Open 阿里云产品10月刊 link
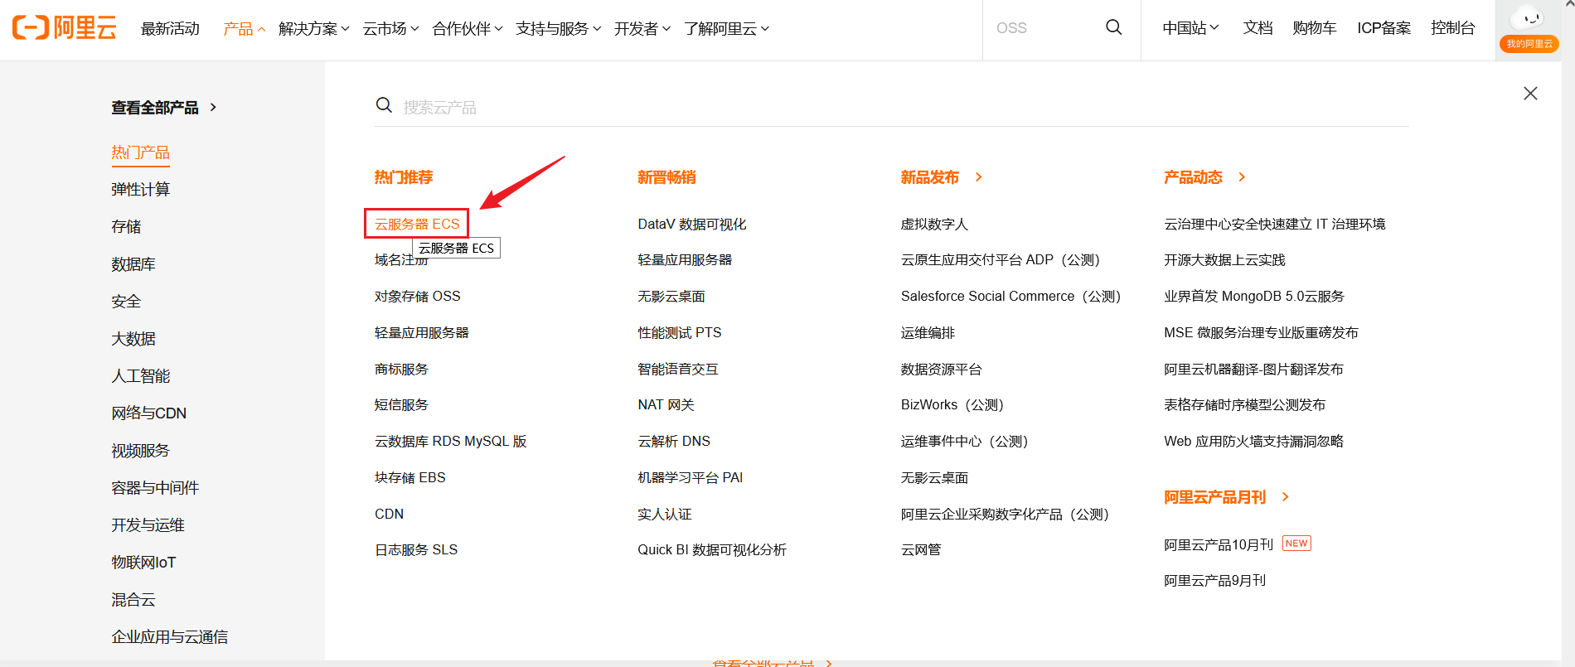The width and height of the screenshot is (1575, 667). point(1218,544)
